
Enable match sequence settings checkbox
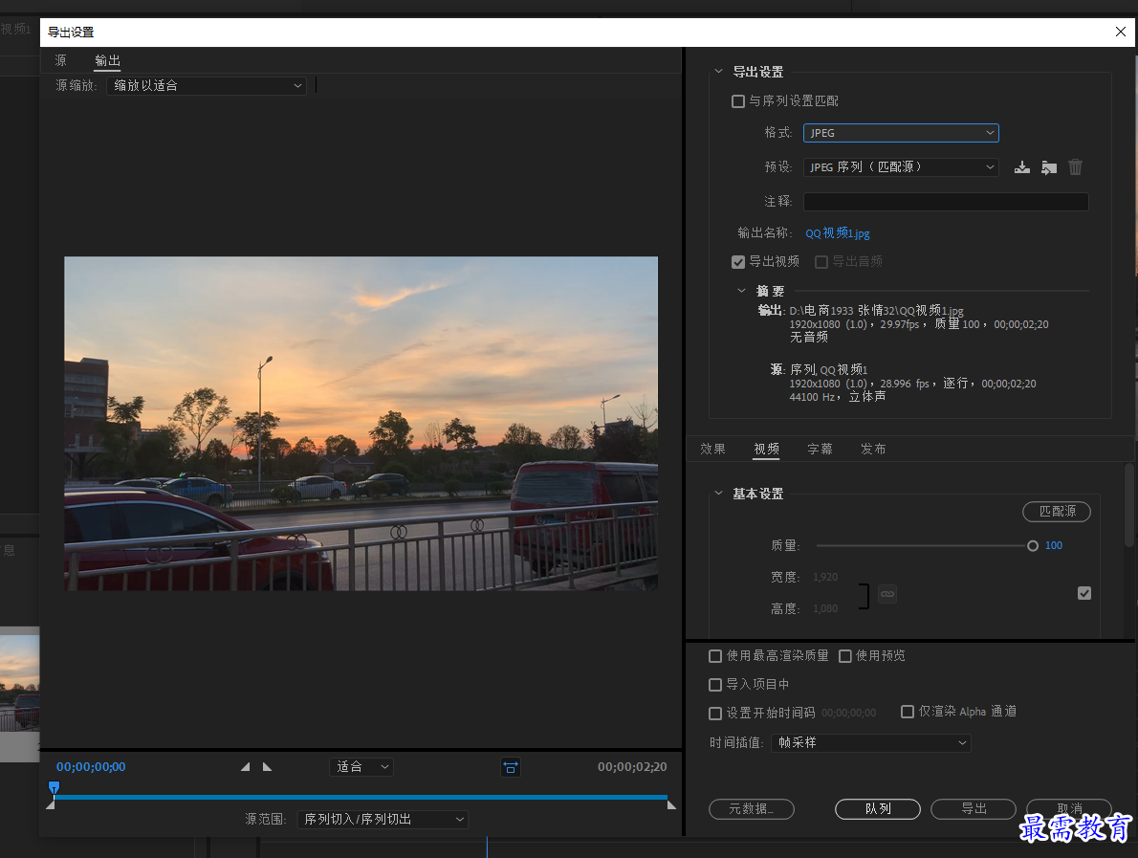point(738,100)
